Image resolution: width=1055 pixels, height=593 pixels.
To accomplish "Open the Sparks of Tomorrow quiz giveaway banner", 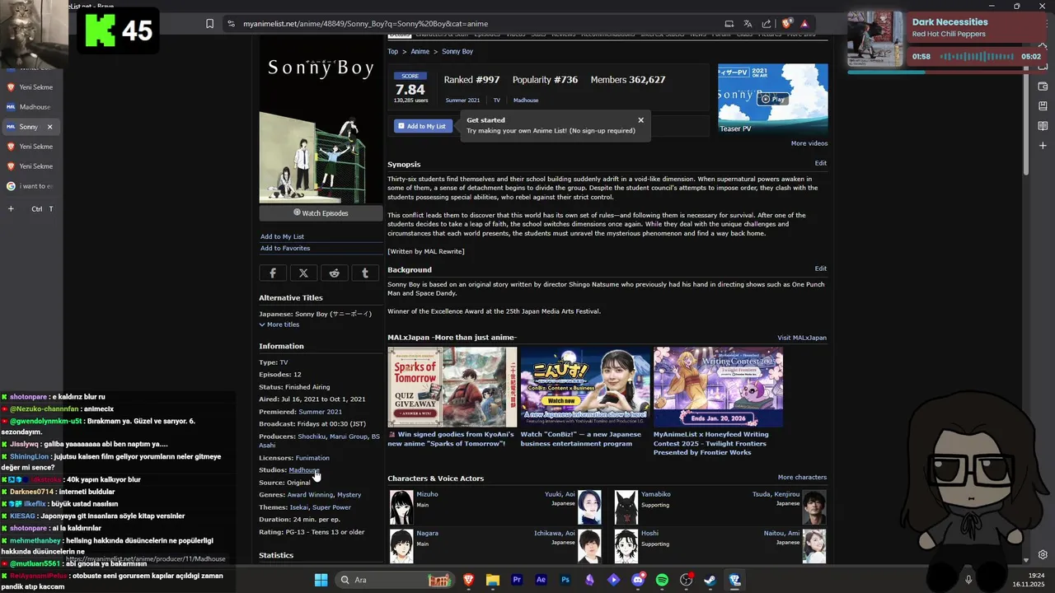I will coord(452,387).
